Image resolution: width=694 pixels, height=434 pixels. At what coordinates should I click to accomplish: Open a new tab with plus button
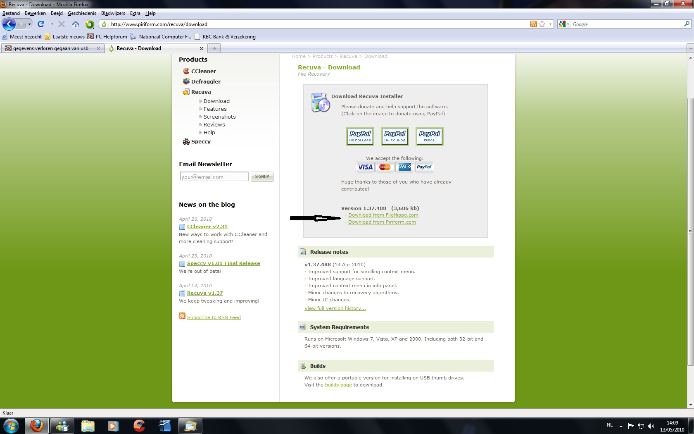(214, 48)
